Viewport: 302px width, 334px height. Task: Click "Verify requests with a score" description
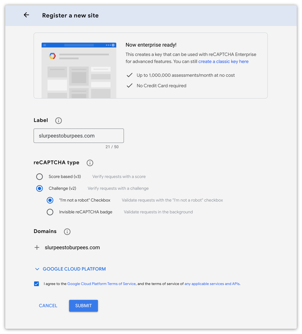click(119, 177)
